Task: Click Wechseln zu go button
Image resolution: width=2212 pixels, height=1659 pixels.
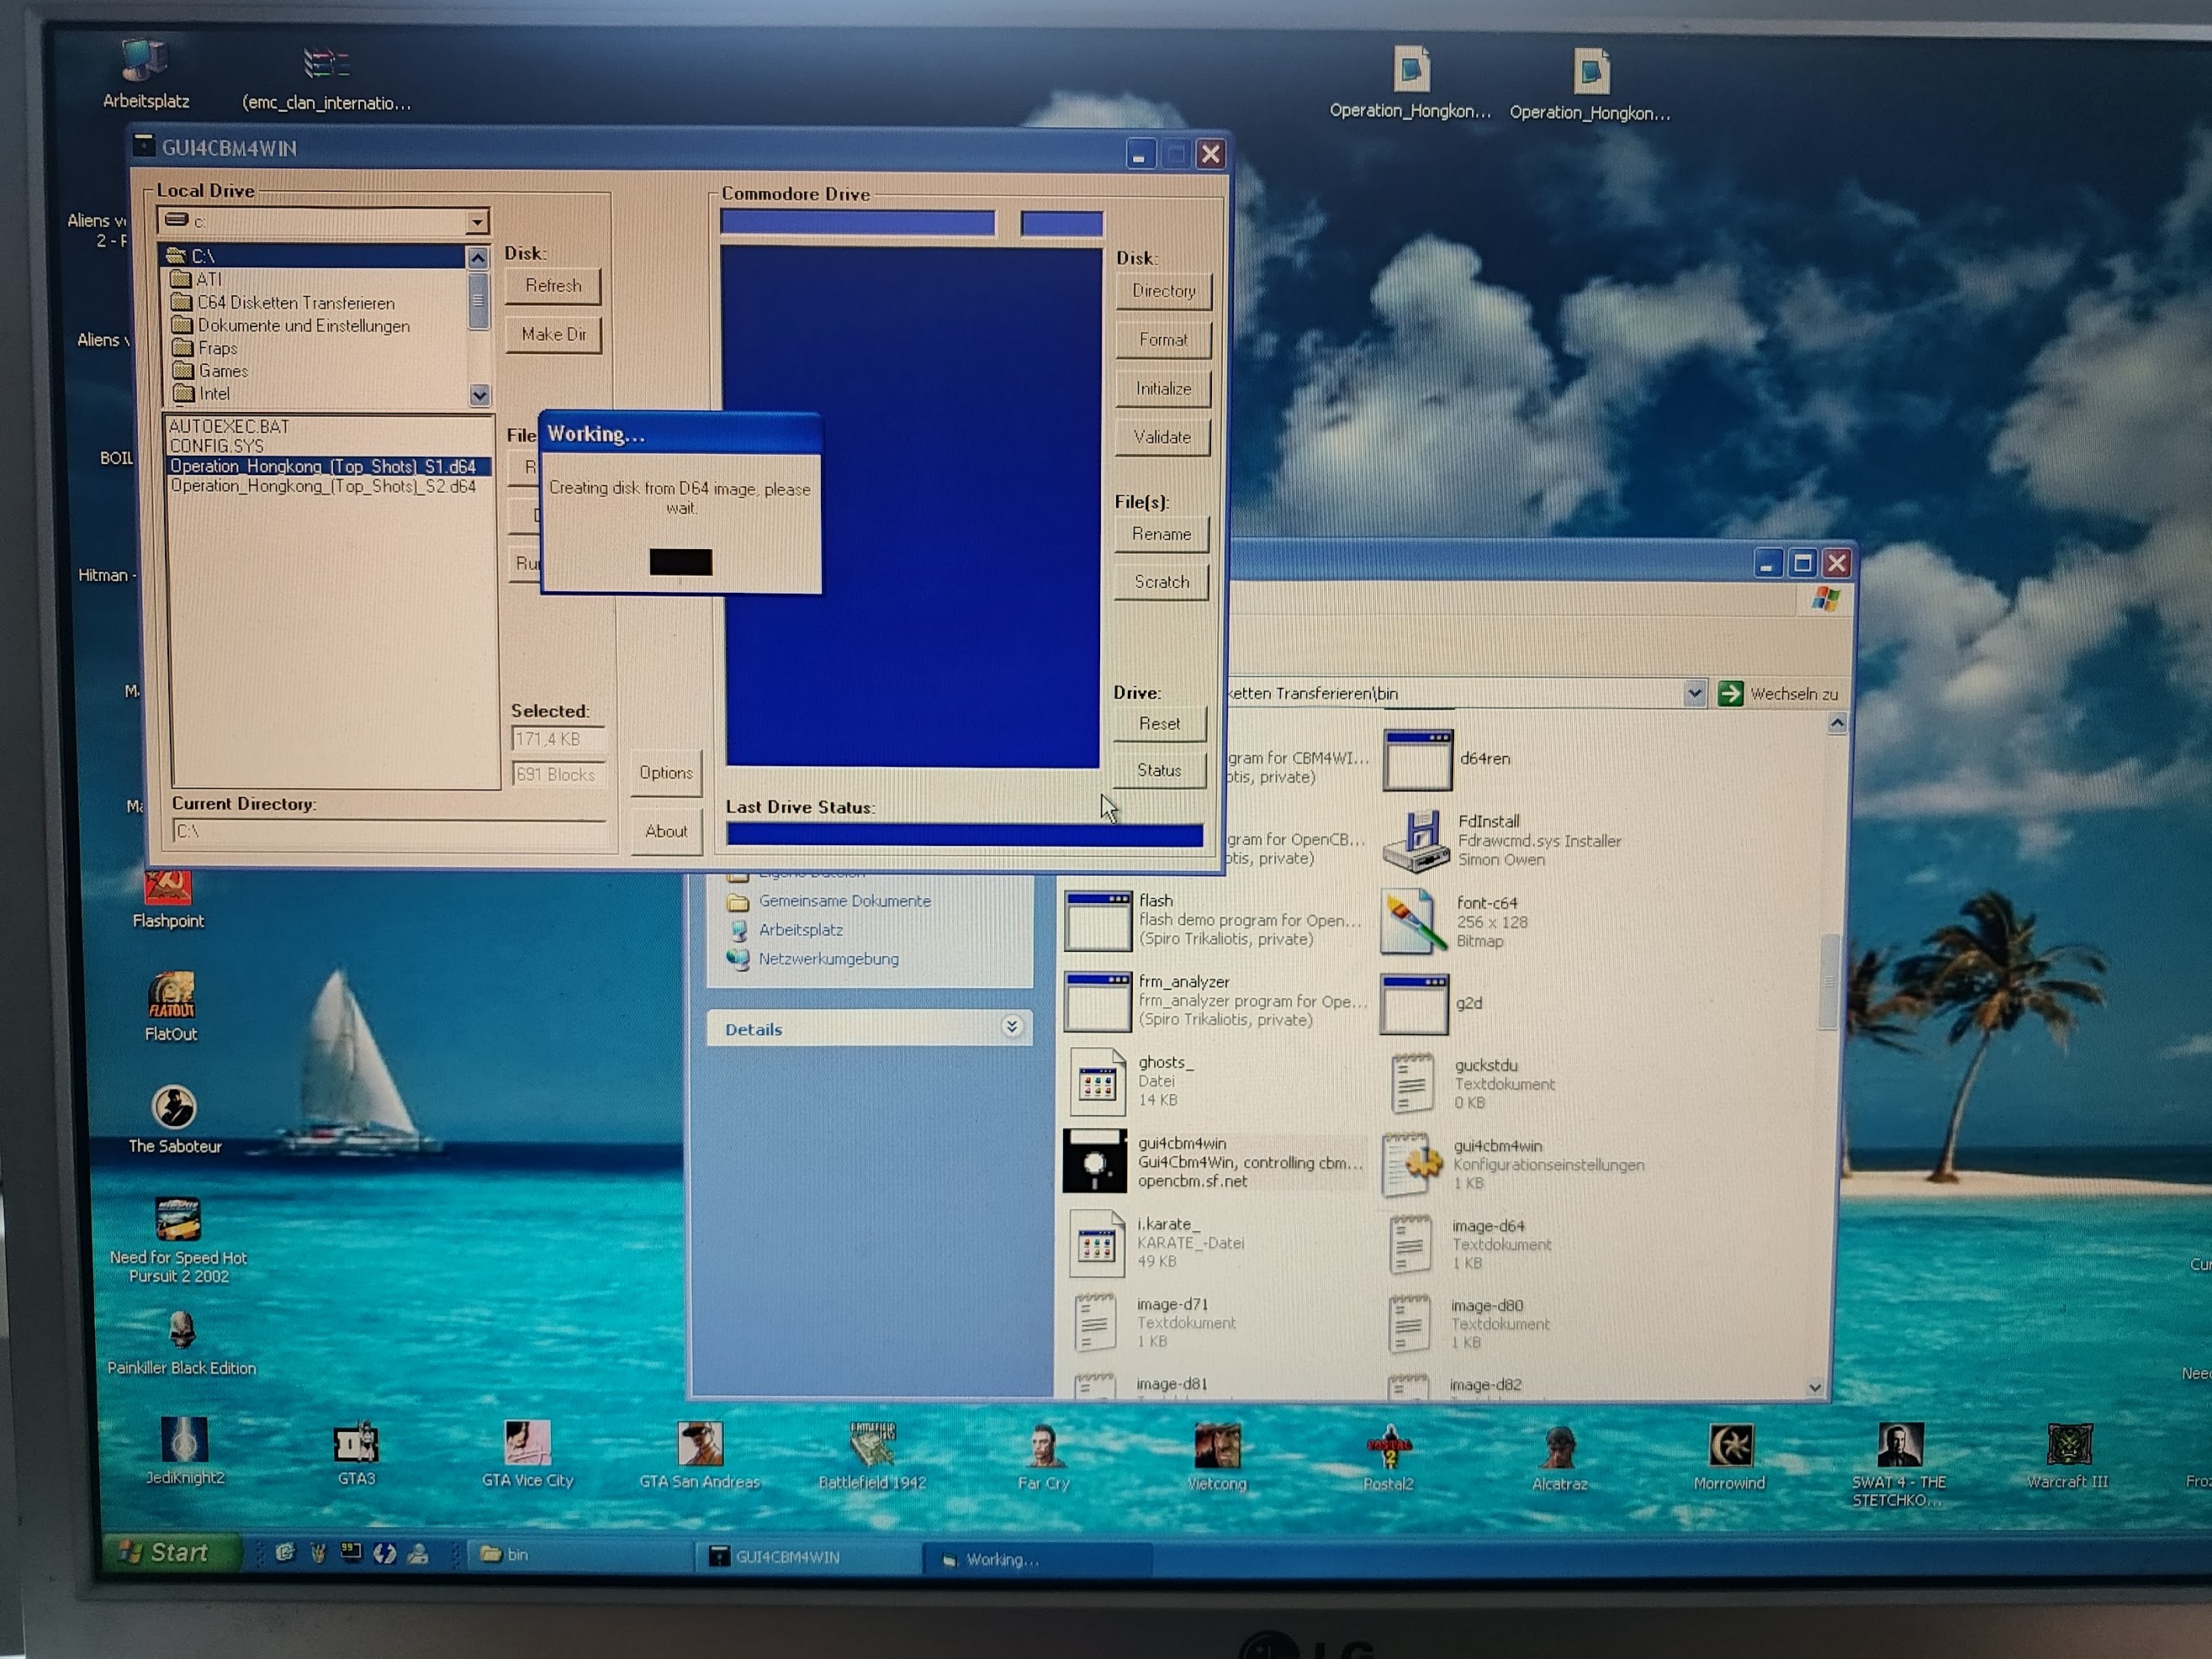Action: [1779, 694]
